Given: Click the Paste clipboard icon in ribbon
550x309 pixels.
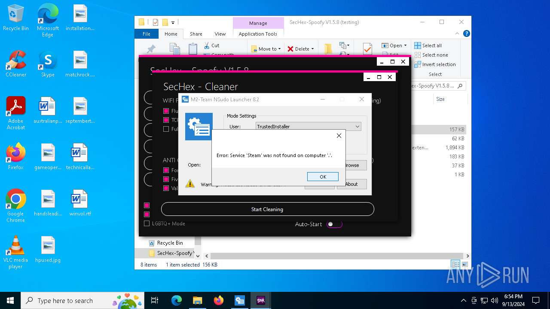Looking at the screenshot, I should coord(193,48).
